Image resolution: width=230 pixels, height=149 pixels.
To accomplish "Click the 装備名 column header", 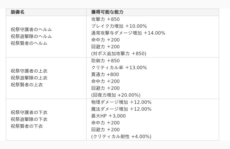I will pos(18,12).
